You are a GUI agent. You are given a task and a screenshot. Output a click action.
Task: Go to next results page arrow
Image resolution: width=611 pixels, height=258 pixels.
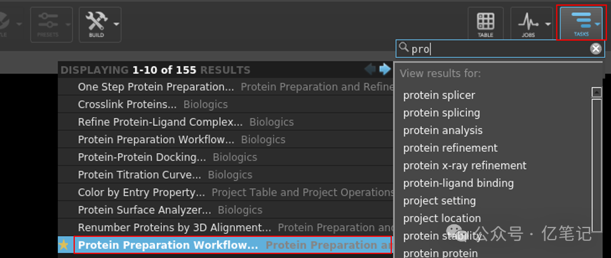[385, 69]
